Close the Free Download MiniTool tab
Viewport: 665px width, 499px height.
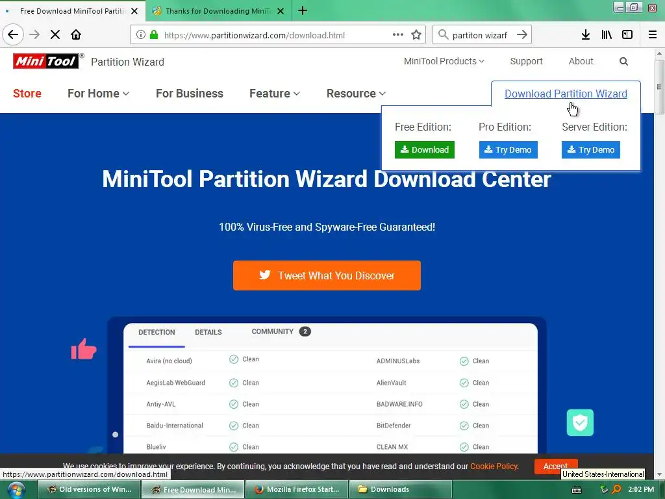click(134, 11)
